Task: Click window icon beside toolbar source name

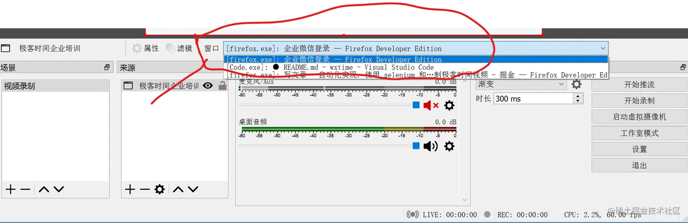Action: coord(5,48)
